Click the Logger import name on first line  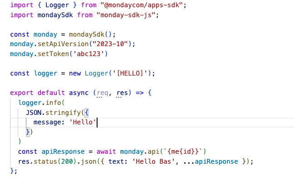57,5
